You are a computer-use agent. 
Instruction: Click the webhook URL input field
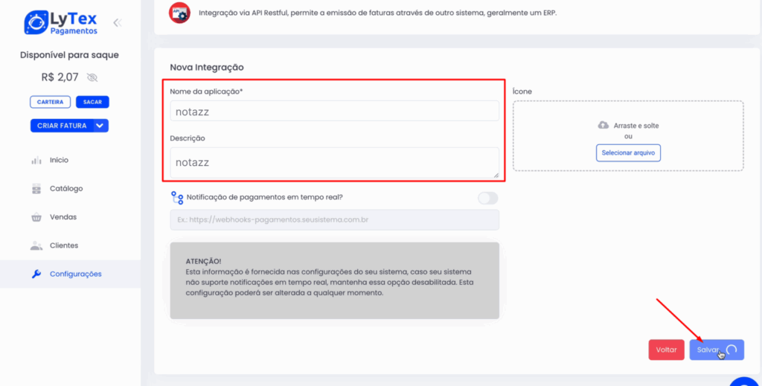pyautogui.click(x=334, y=219)
